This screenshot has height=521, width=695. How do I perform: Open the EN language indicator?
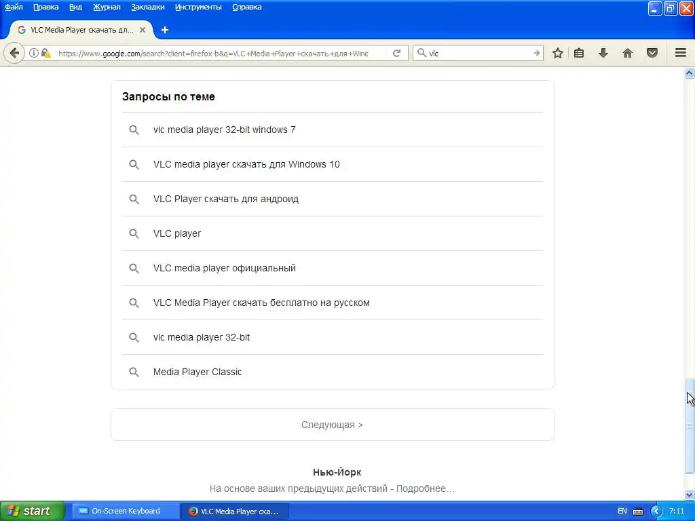click(x=622, y=511)
